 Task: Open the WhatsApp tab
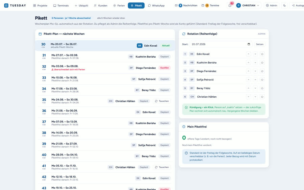pos(156,6)
